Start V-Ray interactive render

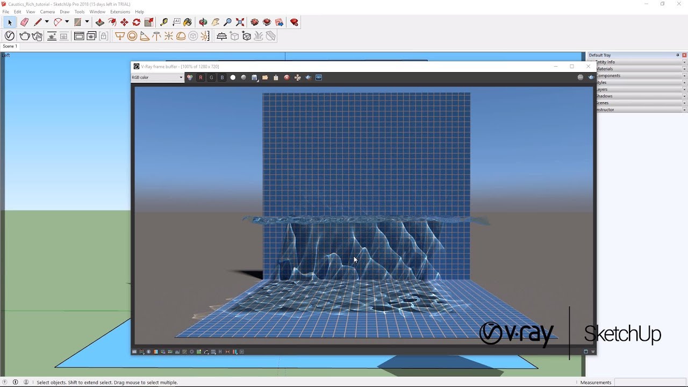tap(37, 36)
